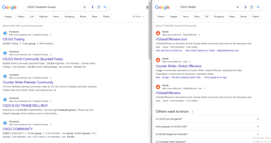Open the 'Wtf is going on in csgo' sublink
This screenshot has height=143, width=271.
pyautogui.click(x=216, y=78)
